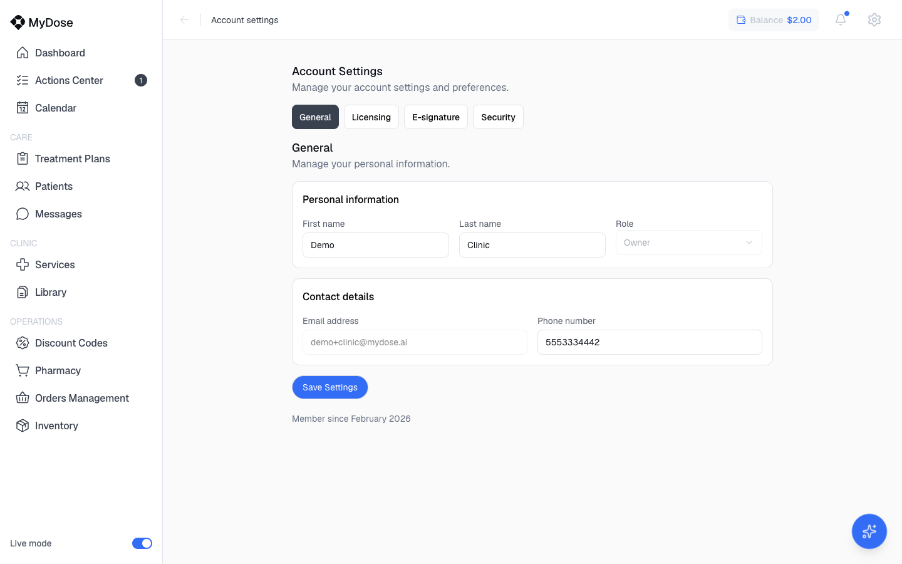Click the 'Account settings' breadcrumb text
This screenshot has width=902, height=564.
tap(245, 20)
